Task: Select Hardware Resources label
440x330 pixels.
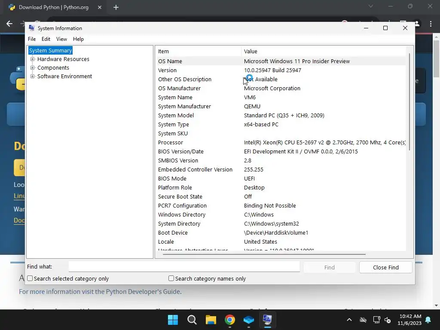Action: 63,59
